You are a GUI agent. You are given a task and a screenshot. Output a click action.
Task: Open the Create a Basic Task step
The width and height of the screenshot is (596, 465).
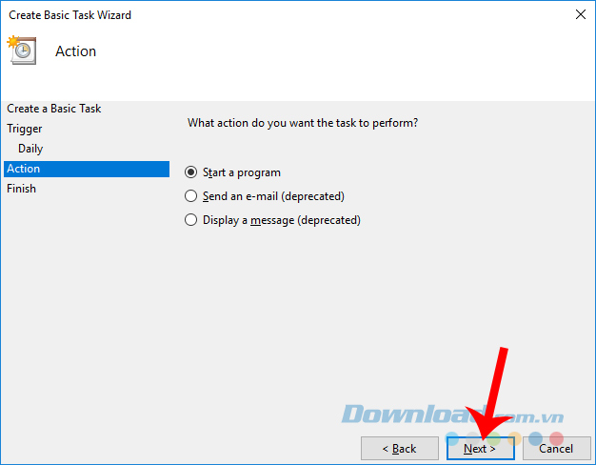point(54,109)
